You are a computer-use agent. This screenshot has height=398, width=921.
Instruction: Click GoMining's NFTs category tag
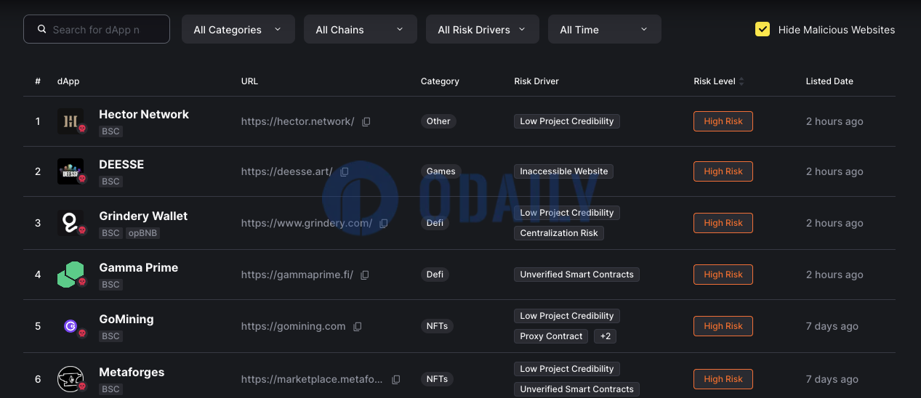point(437,326)
